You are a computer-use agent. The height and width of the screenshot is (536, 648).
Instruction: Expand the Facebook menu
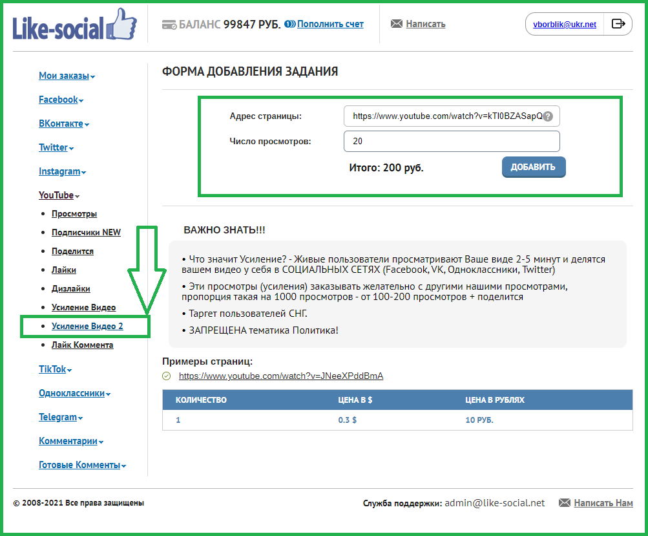click(61, 100)
